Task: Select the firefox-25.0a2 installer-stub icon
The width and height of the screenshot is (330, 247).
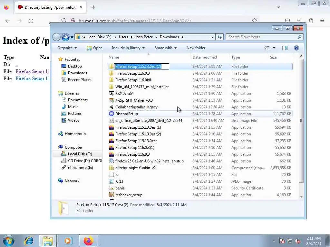Action: [111, 161]
